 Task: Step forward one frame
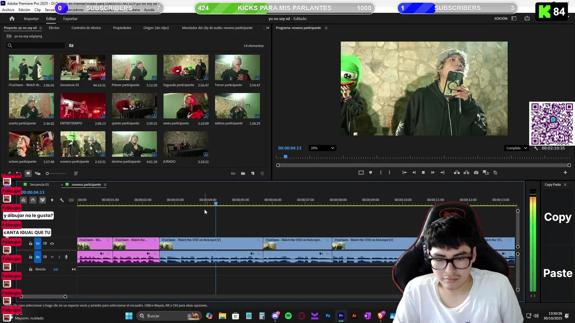[433, 173]
